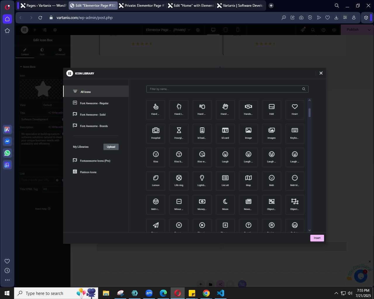The width and height of the screenshot is (374, 299).
Task: Choose the Minus square icon
Action: point(179,205)
